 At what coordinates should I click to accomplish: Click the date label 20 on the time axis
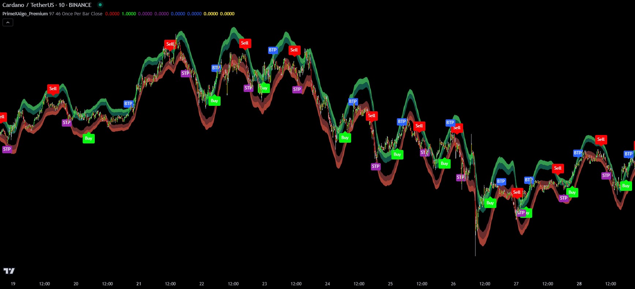(x=76, y=284)
